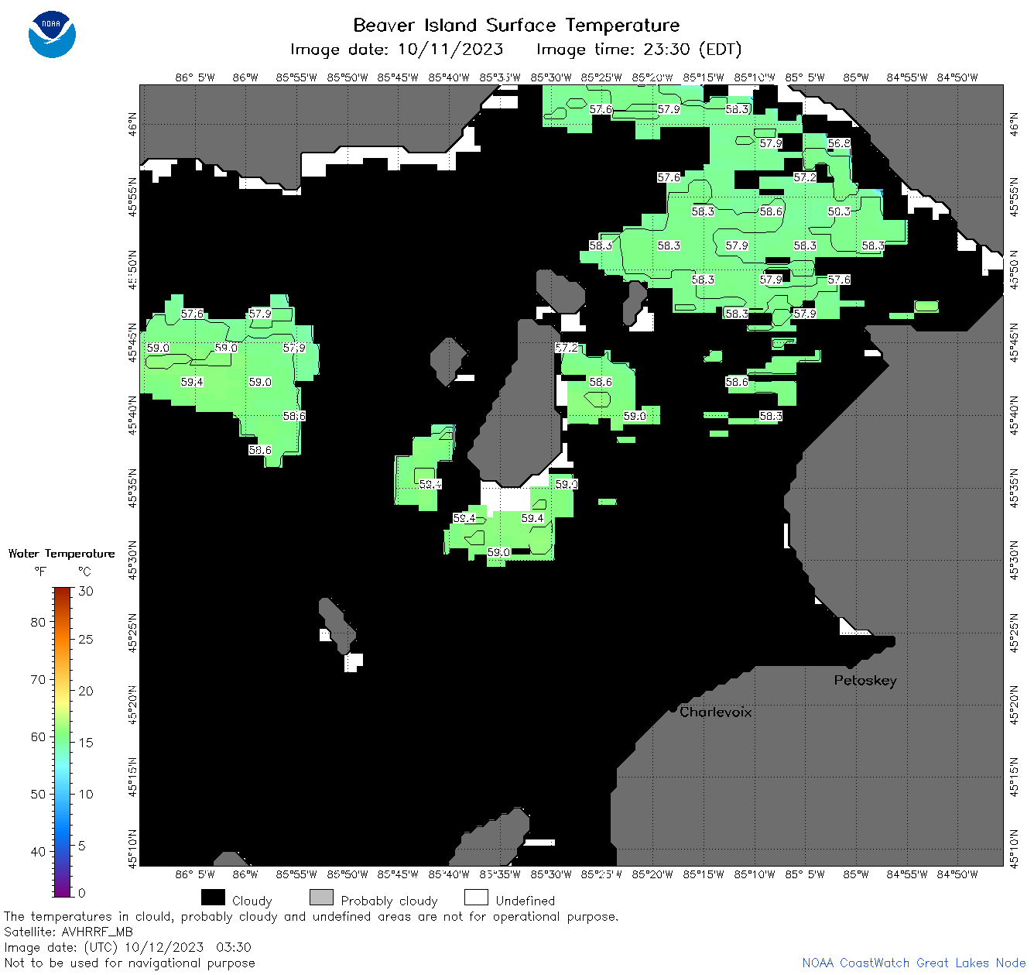This screenshot has height=975, width=1034.
Task: Click the 0 °C tick label
Action: point(82,893)
